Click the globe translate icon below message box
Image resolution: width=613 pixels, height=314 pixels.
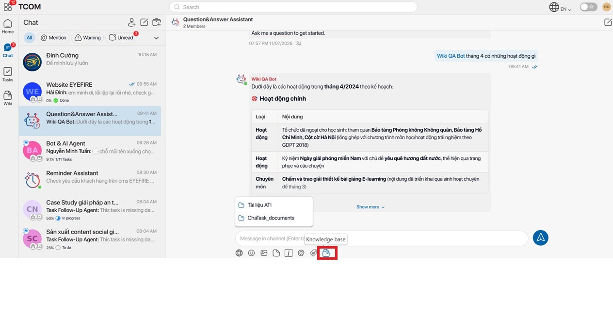(239, 253)
